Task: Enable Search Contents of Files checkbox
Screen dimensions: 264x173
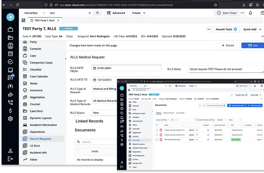Action: (x=196, y=120)
